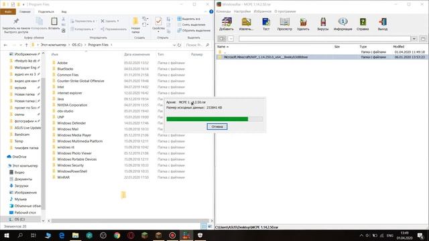Open the WinRAR path history dropdown arrow
Viewport: 429px width, 241px height.
414,39
